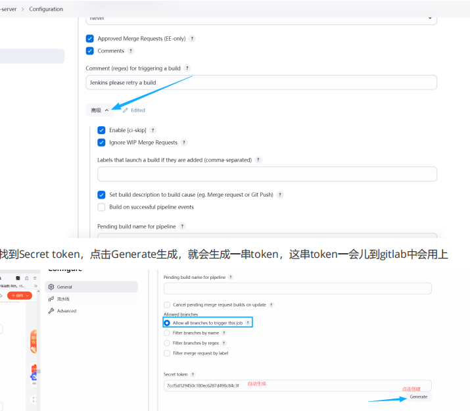470x411 pixels.
Task: Click the lower Pending build name input field
Action: [x=297, y=289]
